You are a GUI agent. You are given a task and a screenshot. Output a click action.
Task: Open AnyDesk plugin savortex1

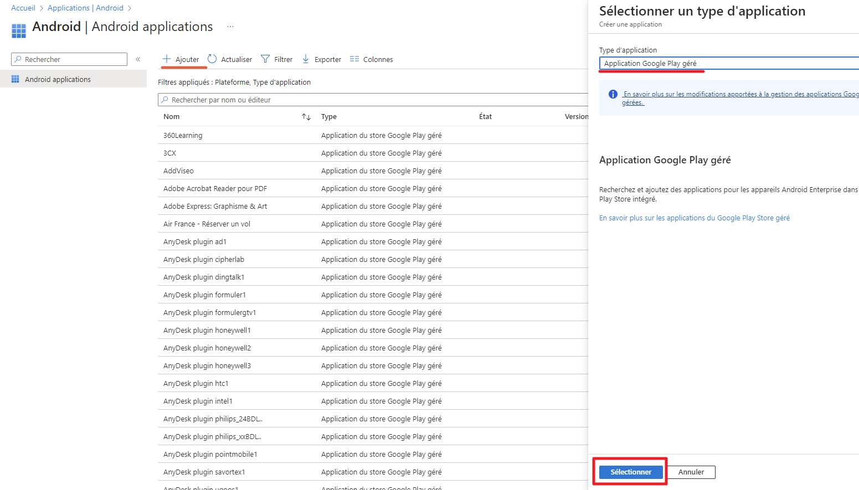(x=204, y=472)
